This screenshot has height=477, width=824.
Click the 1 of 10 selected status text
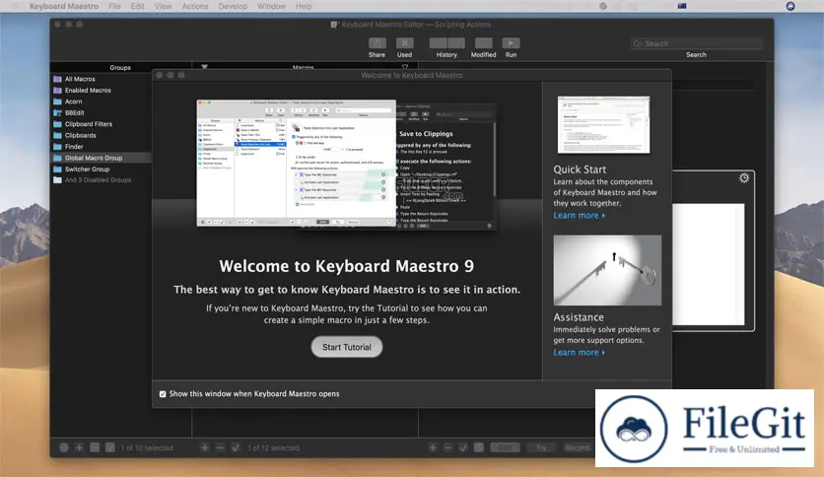[147, 448]
